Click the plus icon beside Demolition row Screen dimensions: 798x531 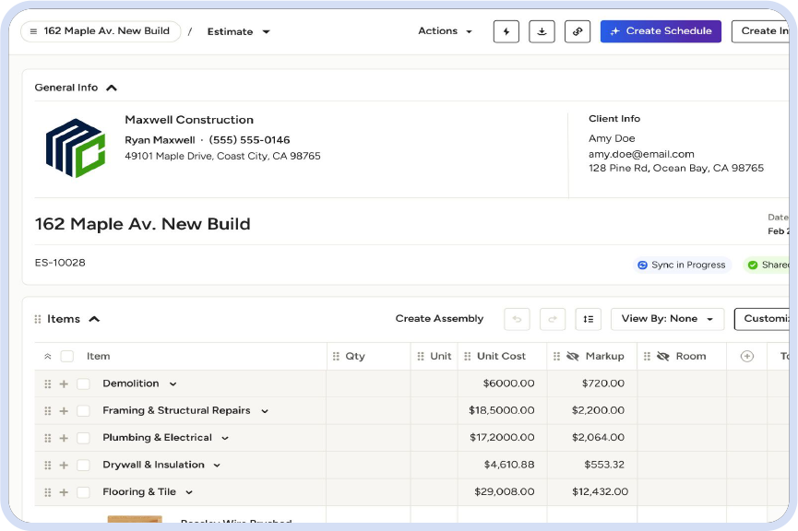coord(64,383)
